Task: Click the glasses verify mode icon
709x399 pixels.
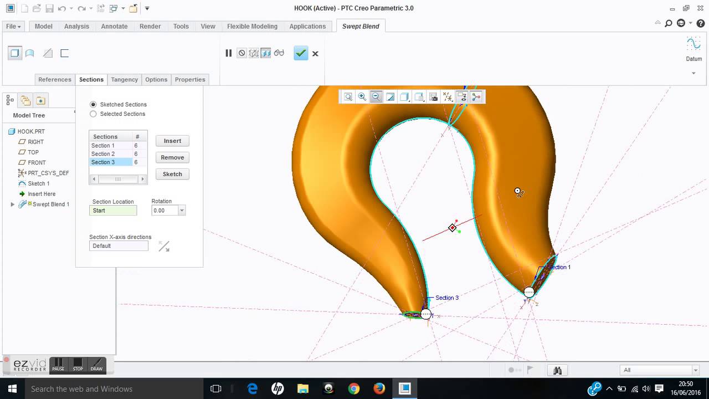Action: [x=279, y=53]
